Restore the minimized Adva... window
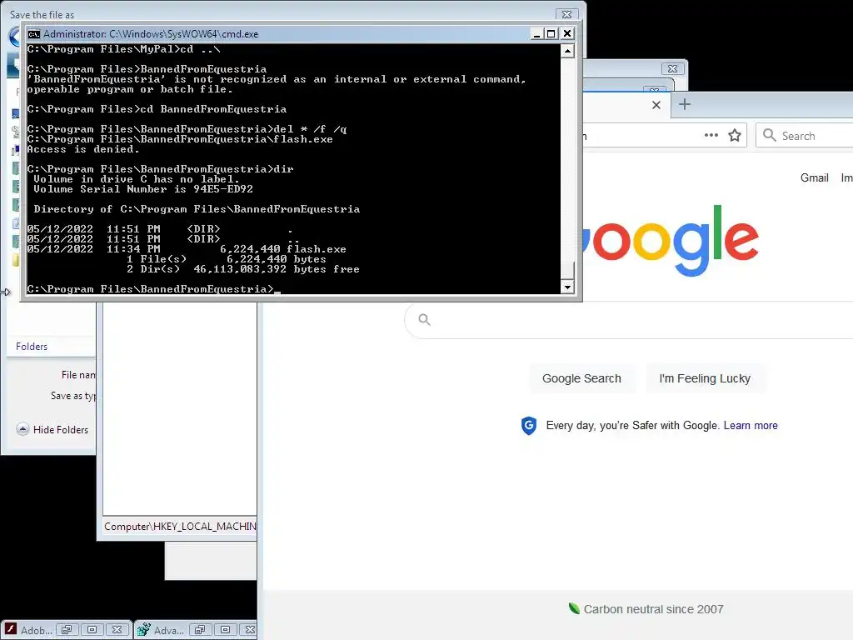This screenshot has width=853, height=640. [200, 630]
